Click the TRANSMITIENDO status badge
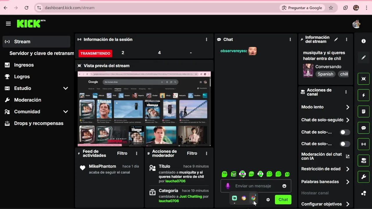Image resolution: width=372 pixels, height=209 pixels. click(95, 53)
